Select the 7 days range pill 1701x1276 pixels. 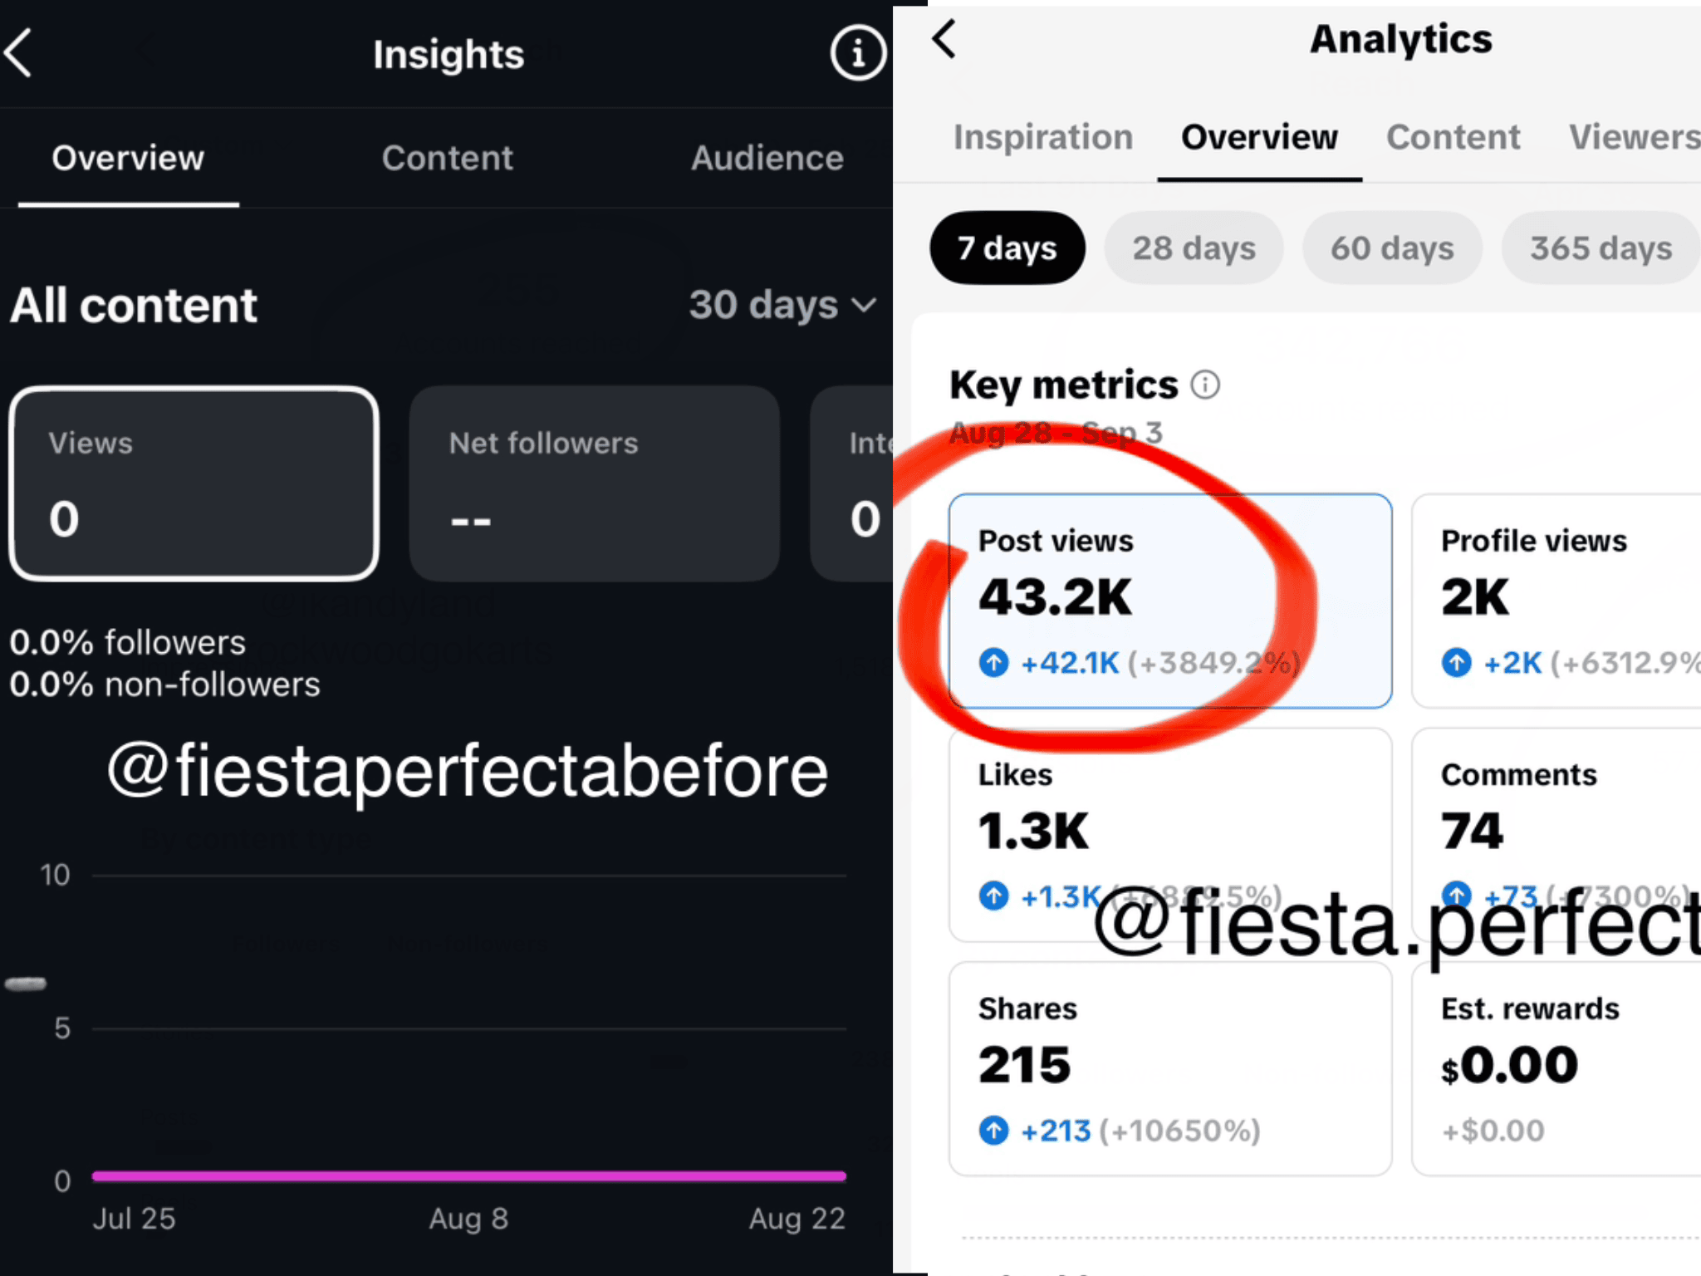(x=1007, y=248)
